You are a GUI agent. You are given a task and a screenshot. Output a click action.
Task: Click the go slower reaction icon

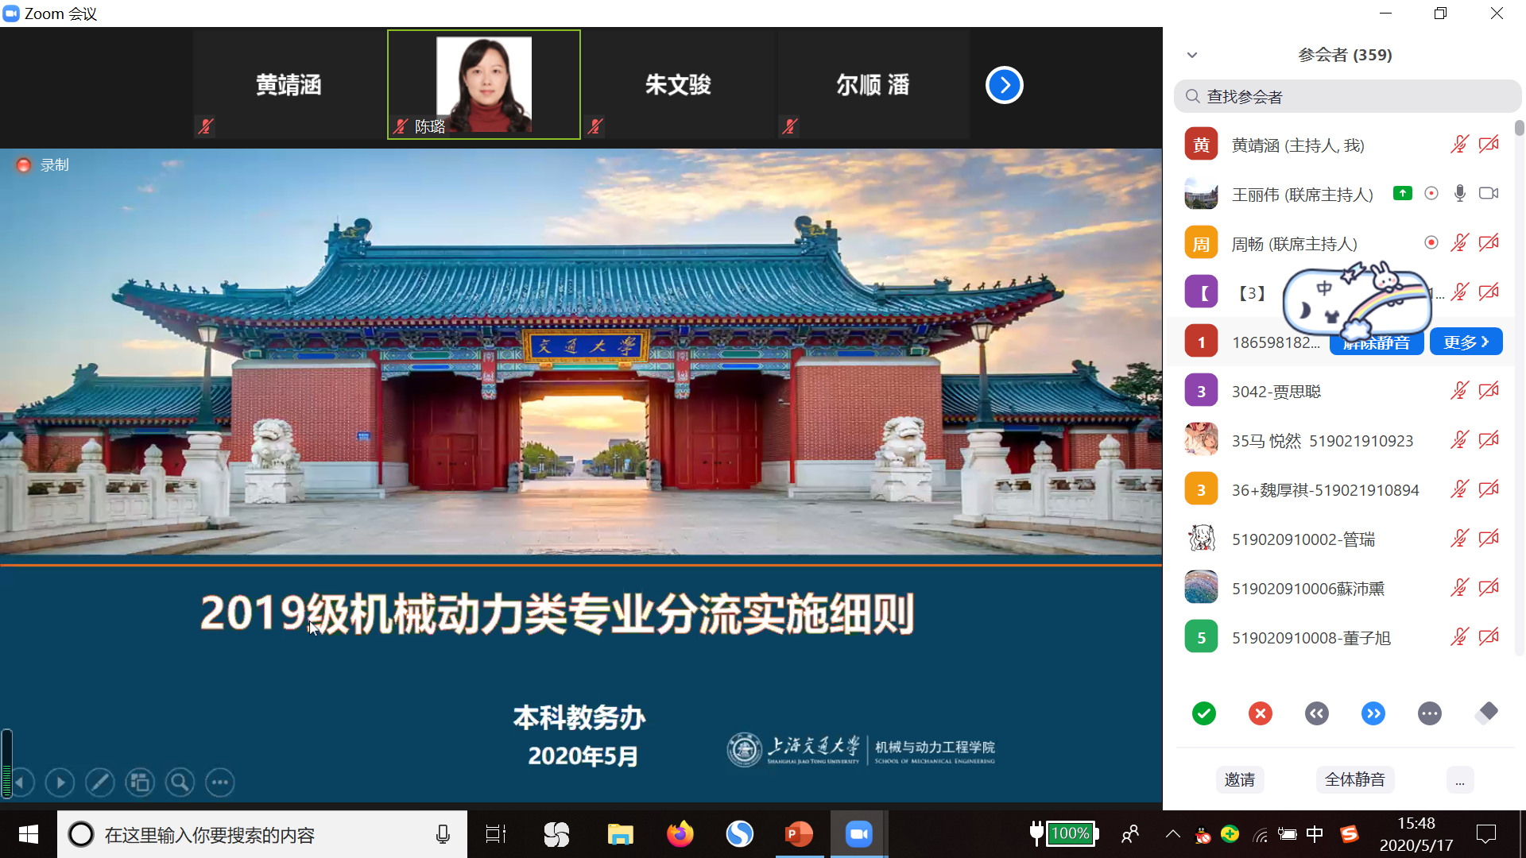1316,713
